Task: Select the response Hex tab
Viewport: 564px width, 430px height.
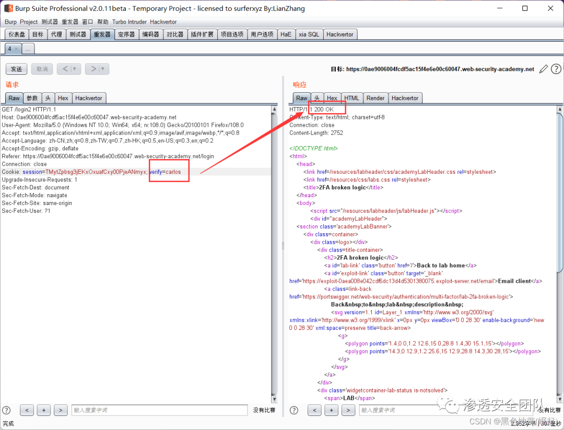Action: pyautogui.click(x=332, y=98)
